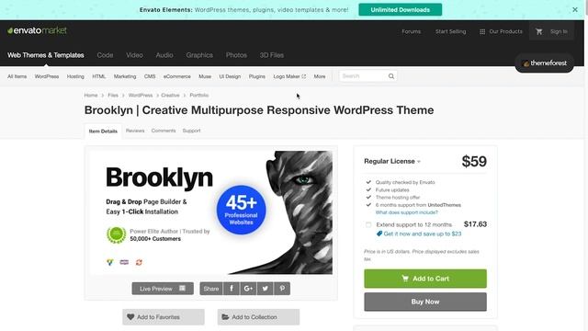Share on Google Plus icon
Viewport: 588px width, 331px height.
coord(248,289)
